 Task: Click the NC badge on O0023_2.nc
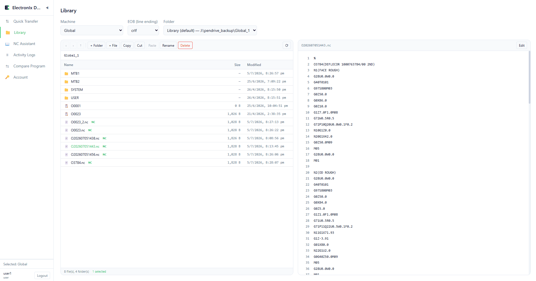[93, 122]
